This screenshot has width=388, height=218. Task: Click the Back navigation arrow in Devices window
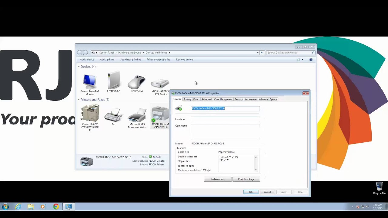coord(79,53)
